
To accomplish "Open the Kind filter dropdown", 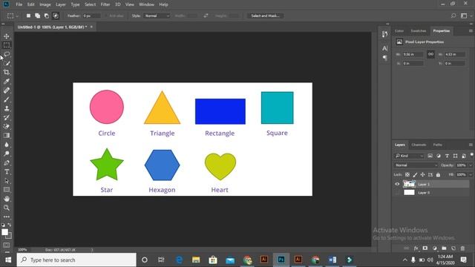I will coord(409,156).
